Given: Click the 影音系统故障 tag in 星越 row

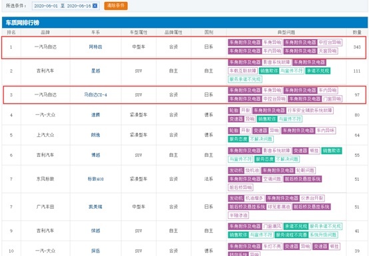Looking at the screenshot, I should click(x=276, y=63).
